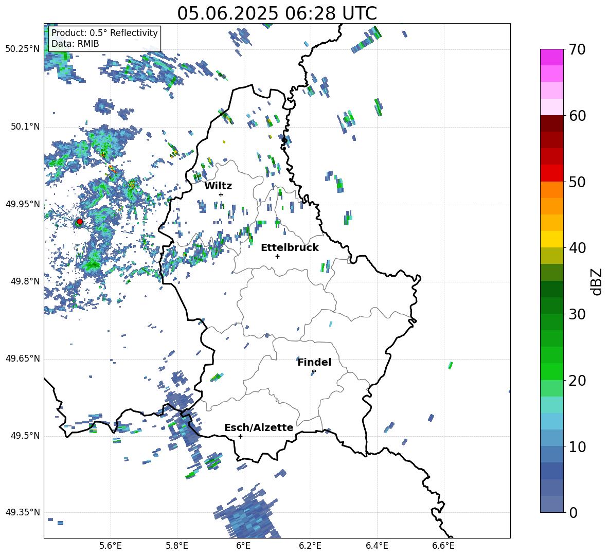Click the 40 value on colorbar
This screenshot has height=556, width=609.
pos(577,248)
